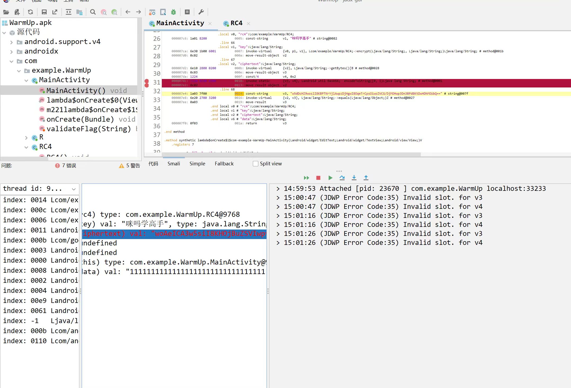This screenshot has height=388, width=571.
Task: Stop debugging with red square button
Action: [x=318, y=178]
